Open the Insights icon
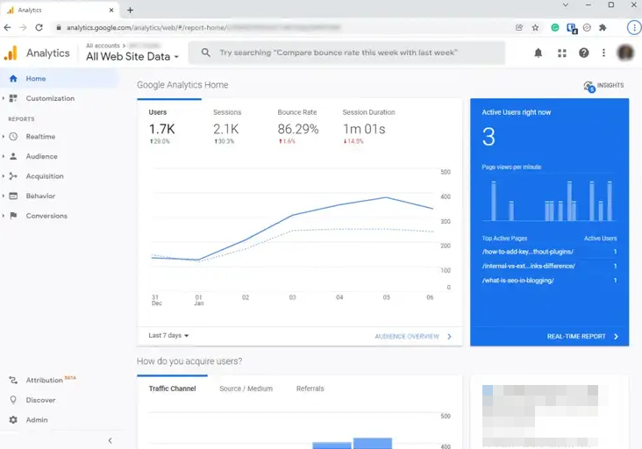 (x=588, y=86)
